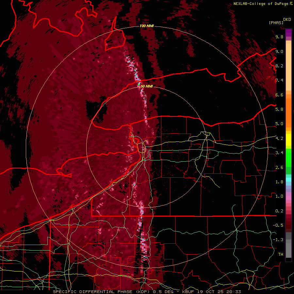The height and width of the screenshot is (294, 294).
Task: Click the 0.2 legend value label
Action: 279,211
